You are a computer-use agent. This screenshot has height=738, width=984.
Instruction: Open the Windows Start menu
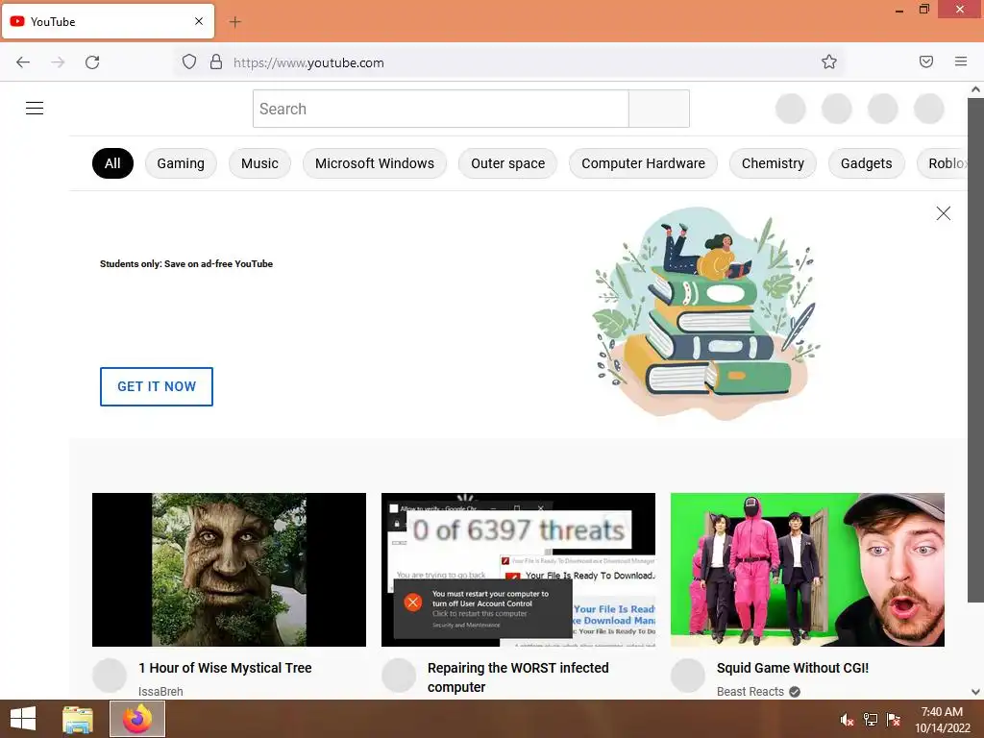click(23, 719)
